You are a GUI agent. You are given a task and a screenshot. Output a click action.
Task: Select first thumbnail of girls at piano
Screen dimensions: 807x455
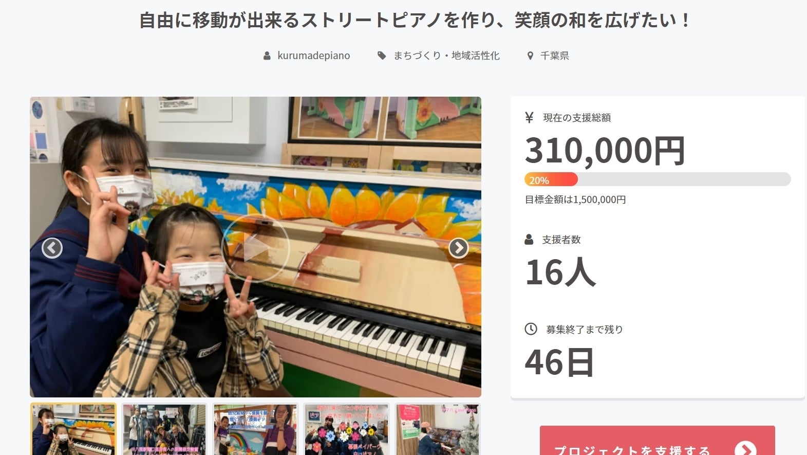click(73, 429)
